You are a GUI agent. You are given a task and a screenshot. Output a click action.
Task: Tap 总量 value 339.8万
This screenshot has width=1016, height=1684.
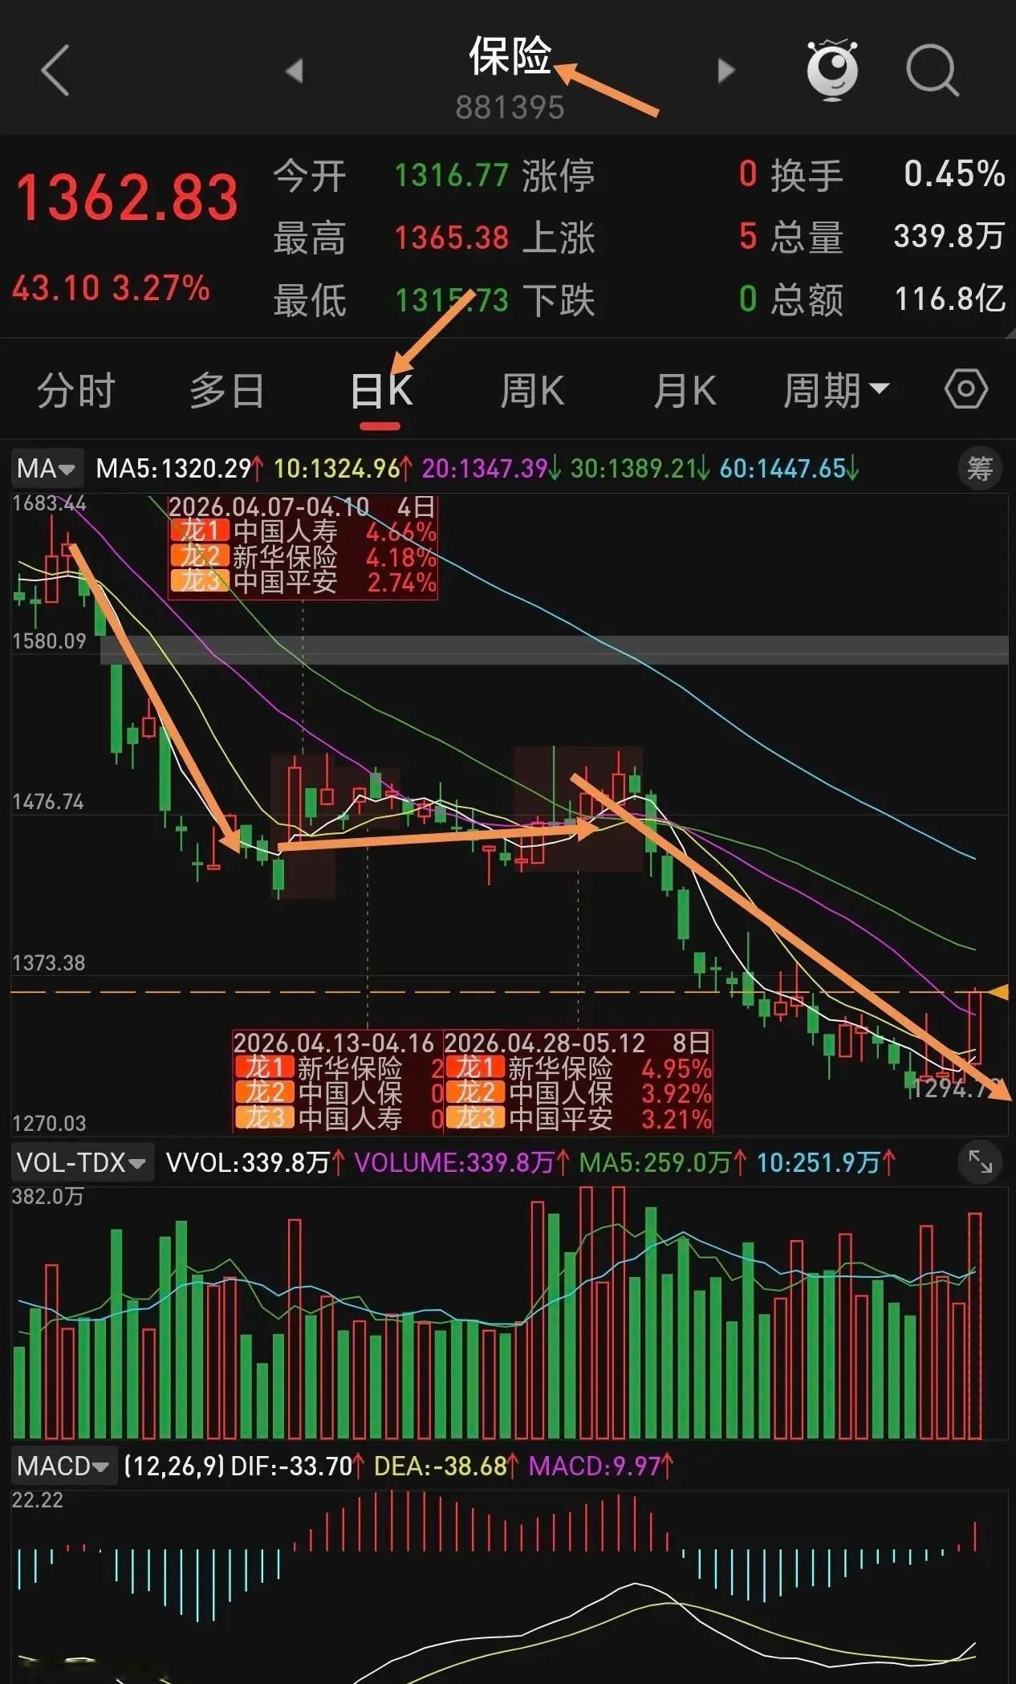949,236
